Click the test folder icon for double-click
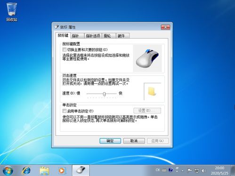The width and height of the screenshot is (235, 176). 152,91
